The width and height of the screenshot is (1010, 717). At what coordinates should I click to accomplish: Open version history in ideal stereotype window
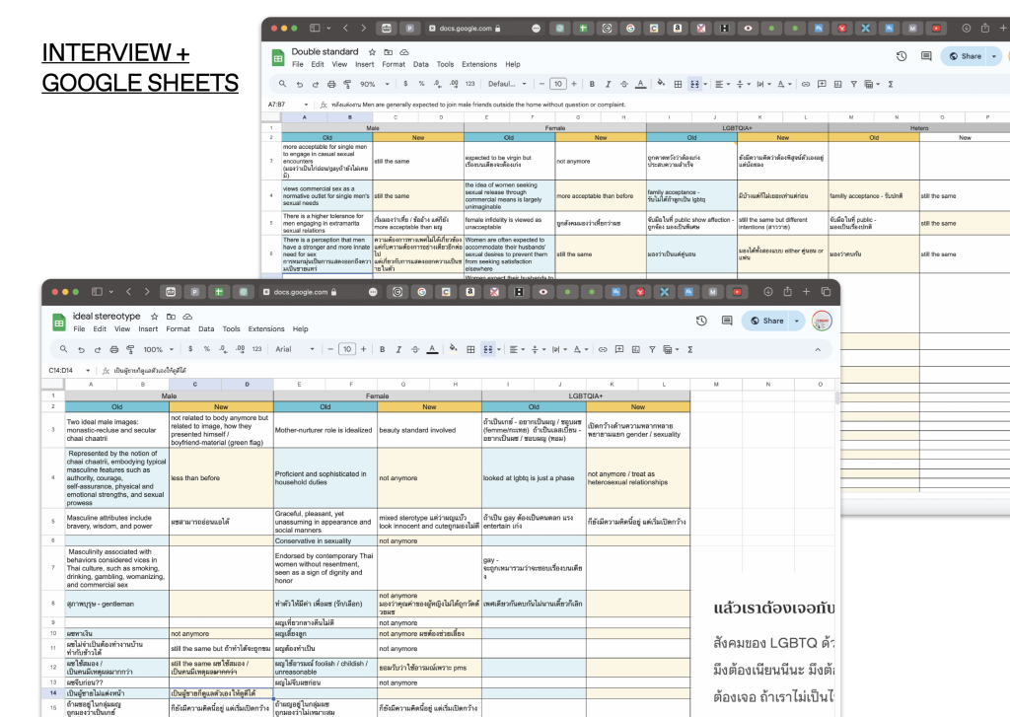701,321
